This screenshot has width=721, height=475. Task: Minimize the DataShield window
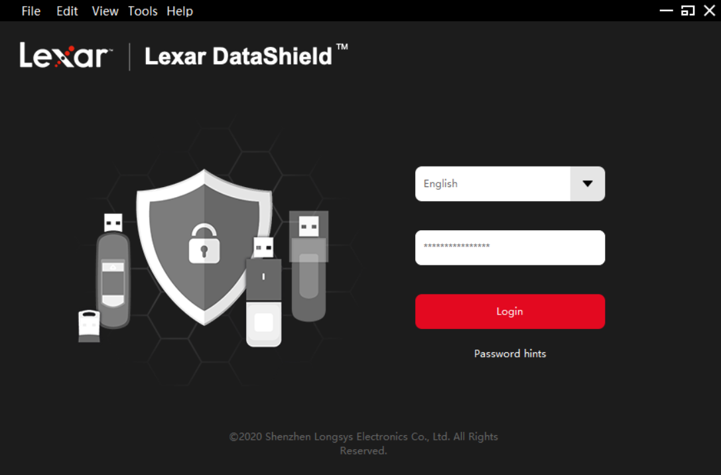pos(667,11)
